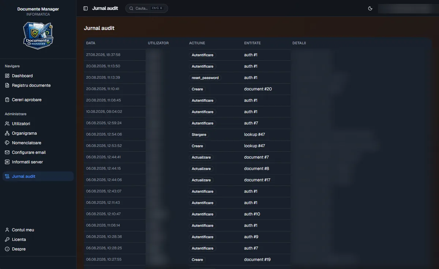Click the DATA column header
439x269 pixels.
(x=91, y=43)
